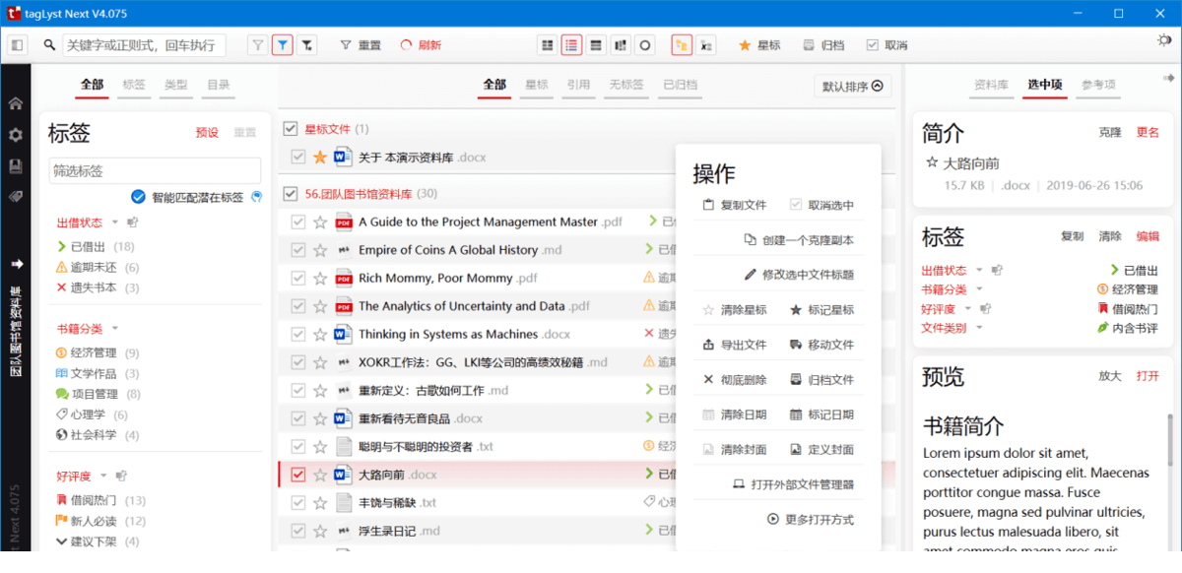Viewport: 1182px width, 573px height.
Task: Click the home icon in left sidebar
Action: coord(16,103)
